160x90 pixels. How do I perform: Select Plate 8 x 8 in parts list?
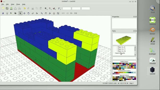[x=121, y=47]
